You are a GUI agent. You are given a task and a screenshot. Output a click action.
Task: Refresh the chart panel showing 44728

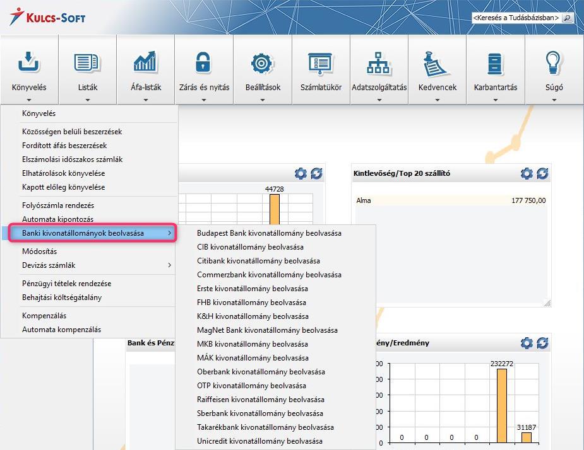316,173
